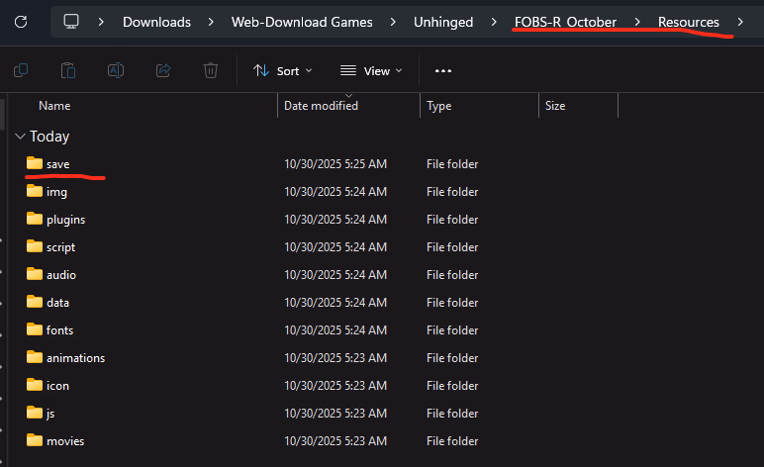Image resolution: width=764 pixels, height=467 pixels.
Task: Open the View dropdown menu
Action: 371,70
